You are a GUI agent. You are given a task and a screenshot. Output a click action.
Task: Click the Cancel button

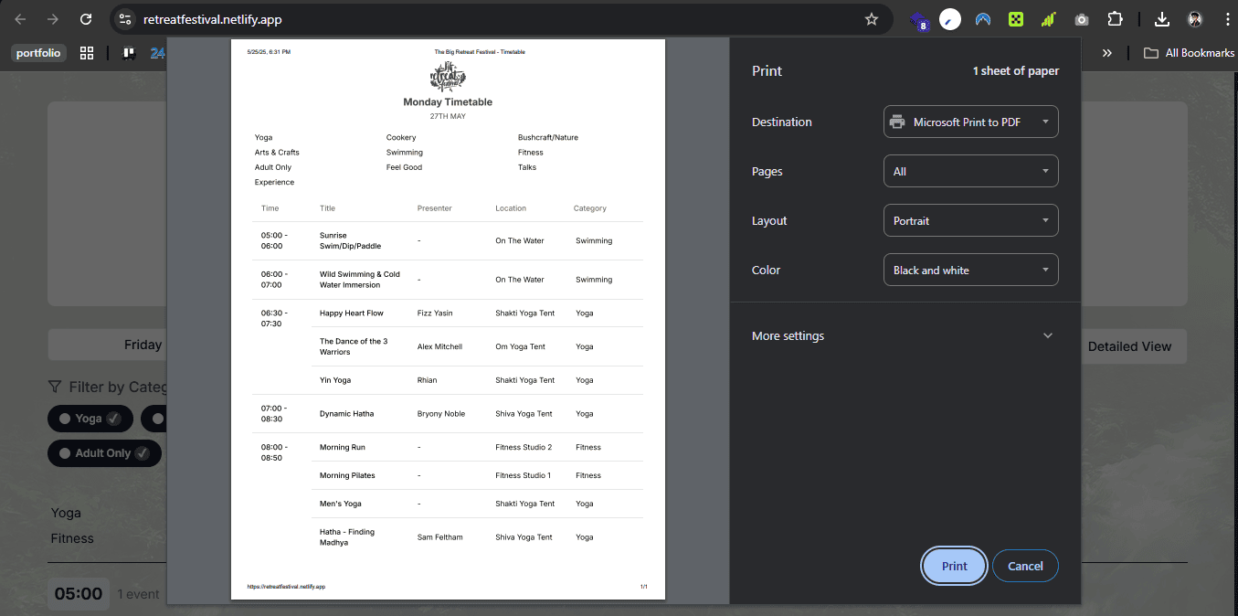coord(1025,566)
